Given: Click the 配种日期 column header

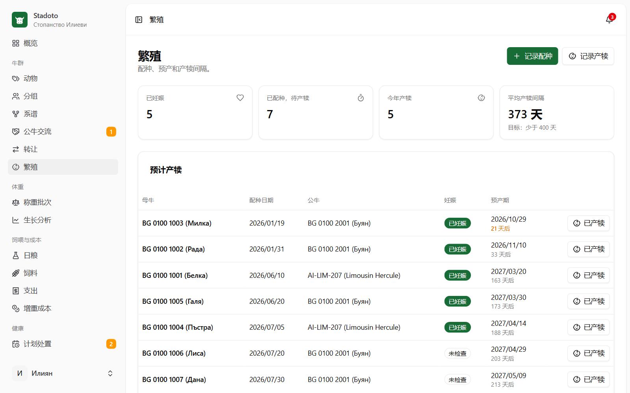Looking at the screenshot, I should click(261, 200).
